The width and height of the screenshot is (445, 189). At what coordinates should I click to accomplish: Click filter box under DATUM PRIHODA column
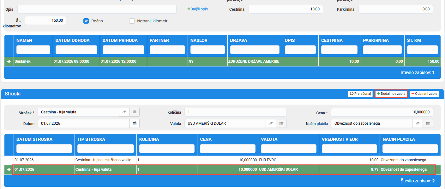coord(123,50)
